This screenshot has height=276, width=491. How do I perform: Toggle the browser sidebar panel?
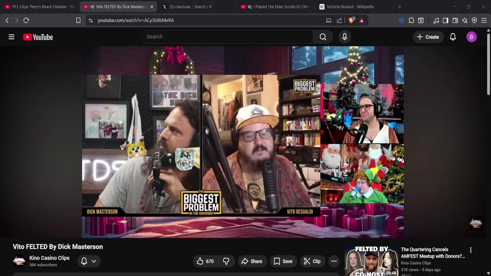[445, 20]
